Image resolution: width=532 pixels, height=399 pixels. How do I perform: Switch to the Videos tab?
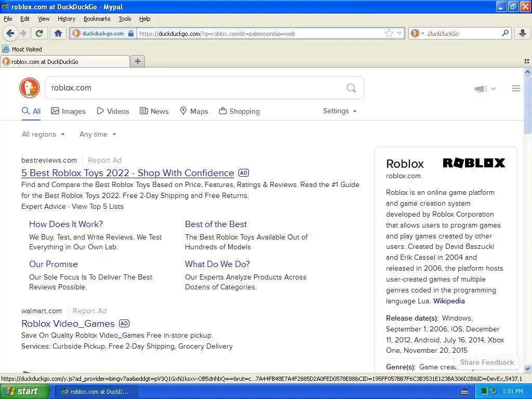(x=113, y=111)
